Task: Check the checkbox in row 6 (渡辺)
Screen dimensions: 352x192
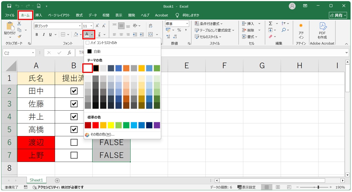Action: point(74,142)
